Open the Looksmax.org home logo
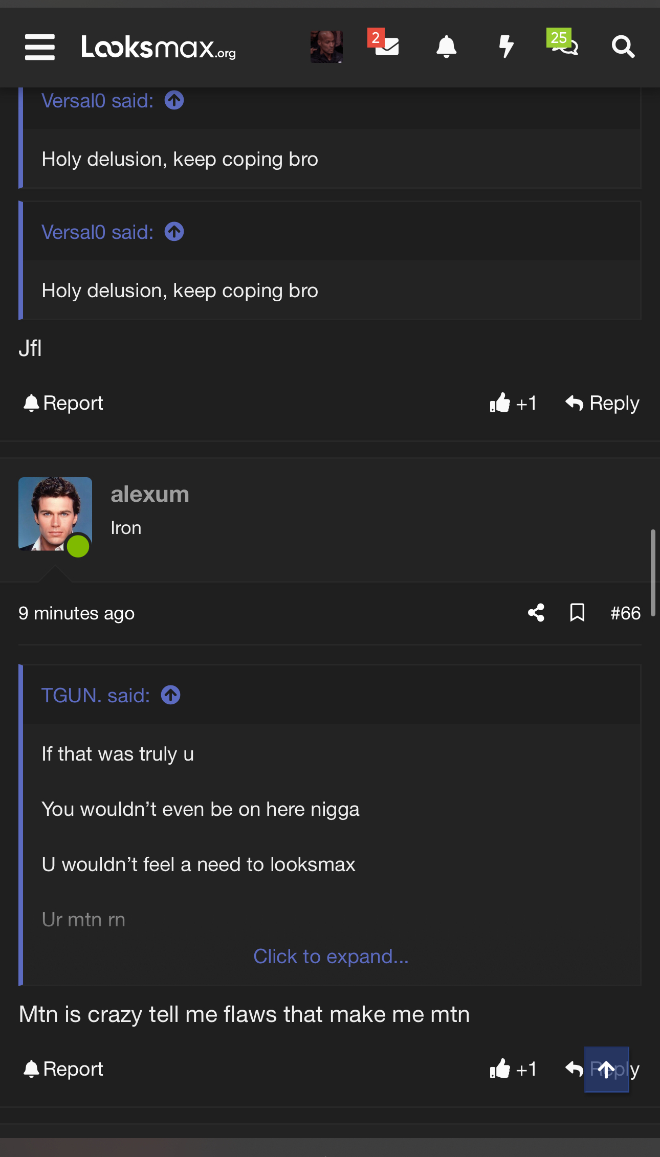Image resolution: width=660 pixels, height=1157 pixels. point(159,48)
